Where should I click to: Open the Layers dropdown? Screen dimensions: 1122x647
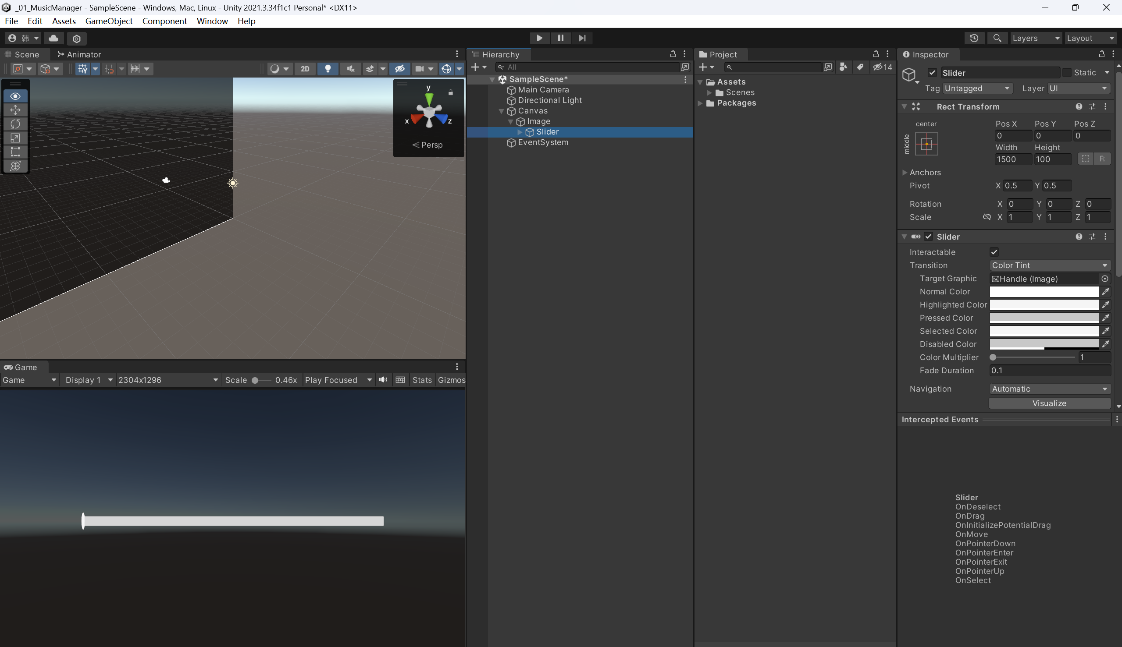pyautogui.click(x=1036, y=38)
